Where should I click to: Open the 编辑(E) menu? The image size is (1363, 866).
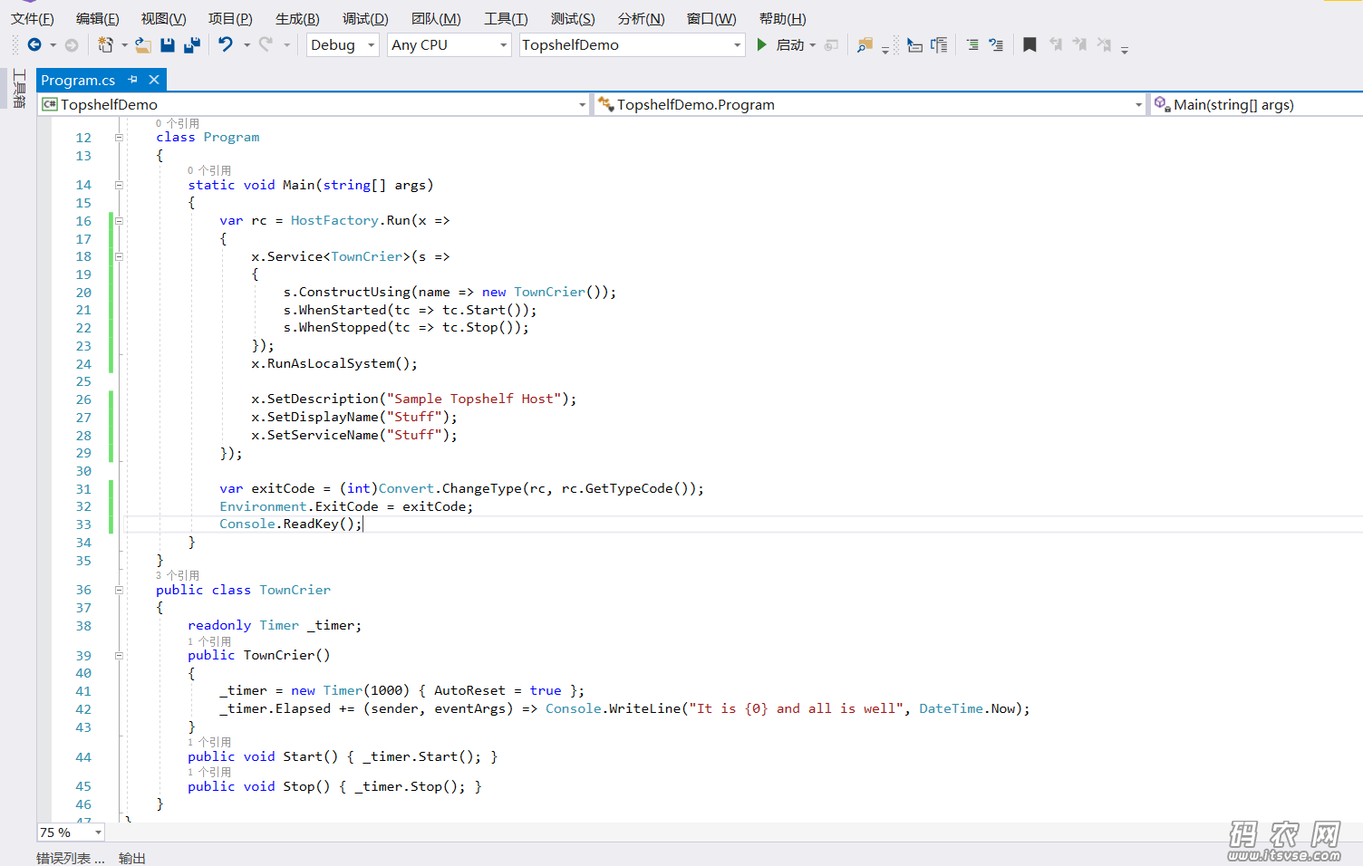(97, 18)
